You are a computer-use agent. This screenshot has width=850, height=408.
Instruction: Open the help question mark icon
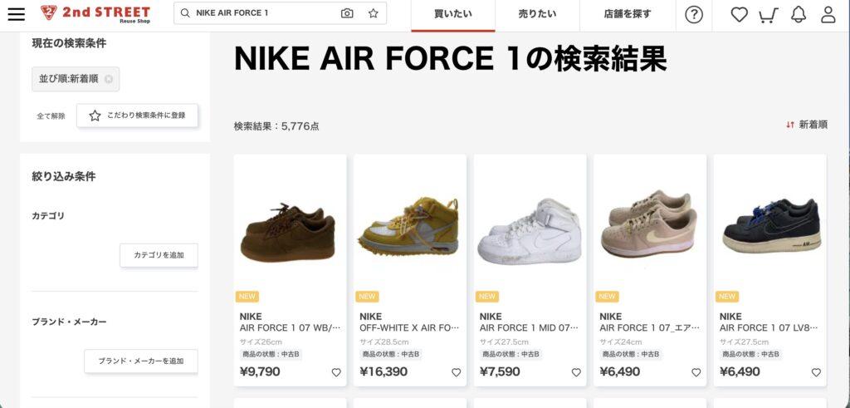(x=694, y=15)
